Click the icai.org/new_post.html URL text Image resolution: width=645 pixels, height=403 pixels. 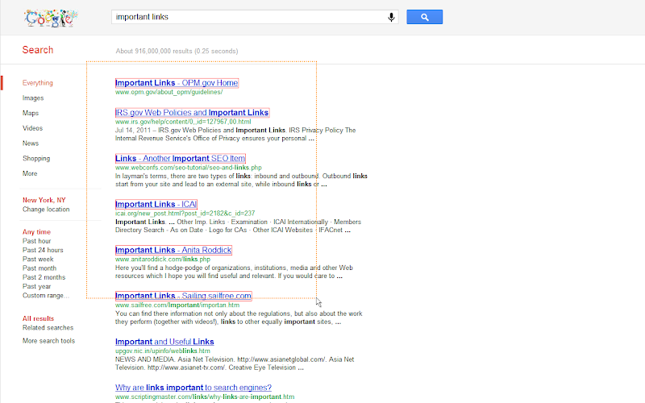pos(185,214)
